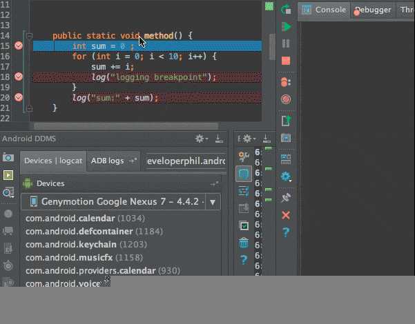Toggle breakpoint on line 18
Image resolution: width=415 pixels, height=324 pixels.
click(19, 77)
